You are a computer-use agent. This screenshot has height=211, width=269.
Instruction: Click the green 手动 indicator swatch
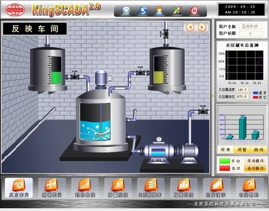pos(224,161)
